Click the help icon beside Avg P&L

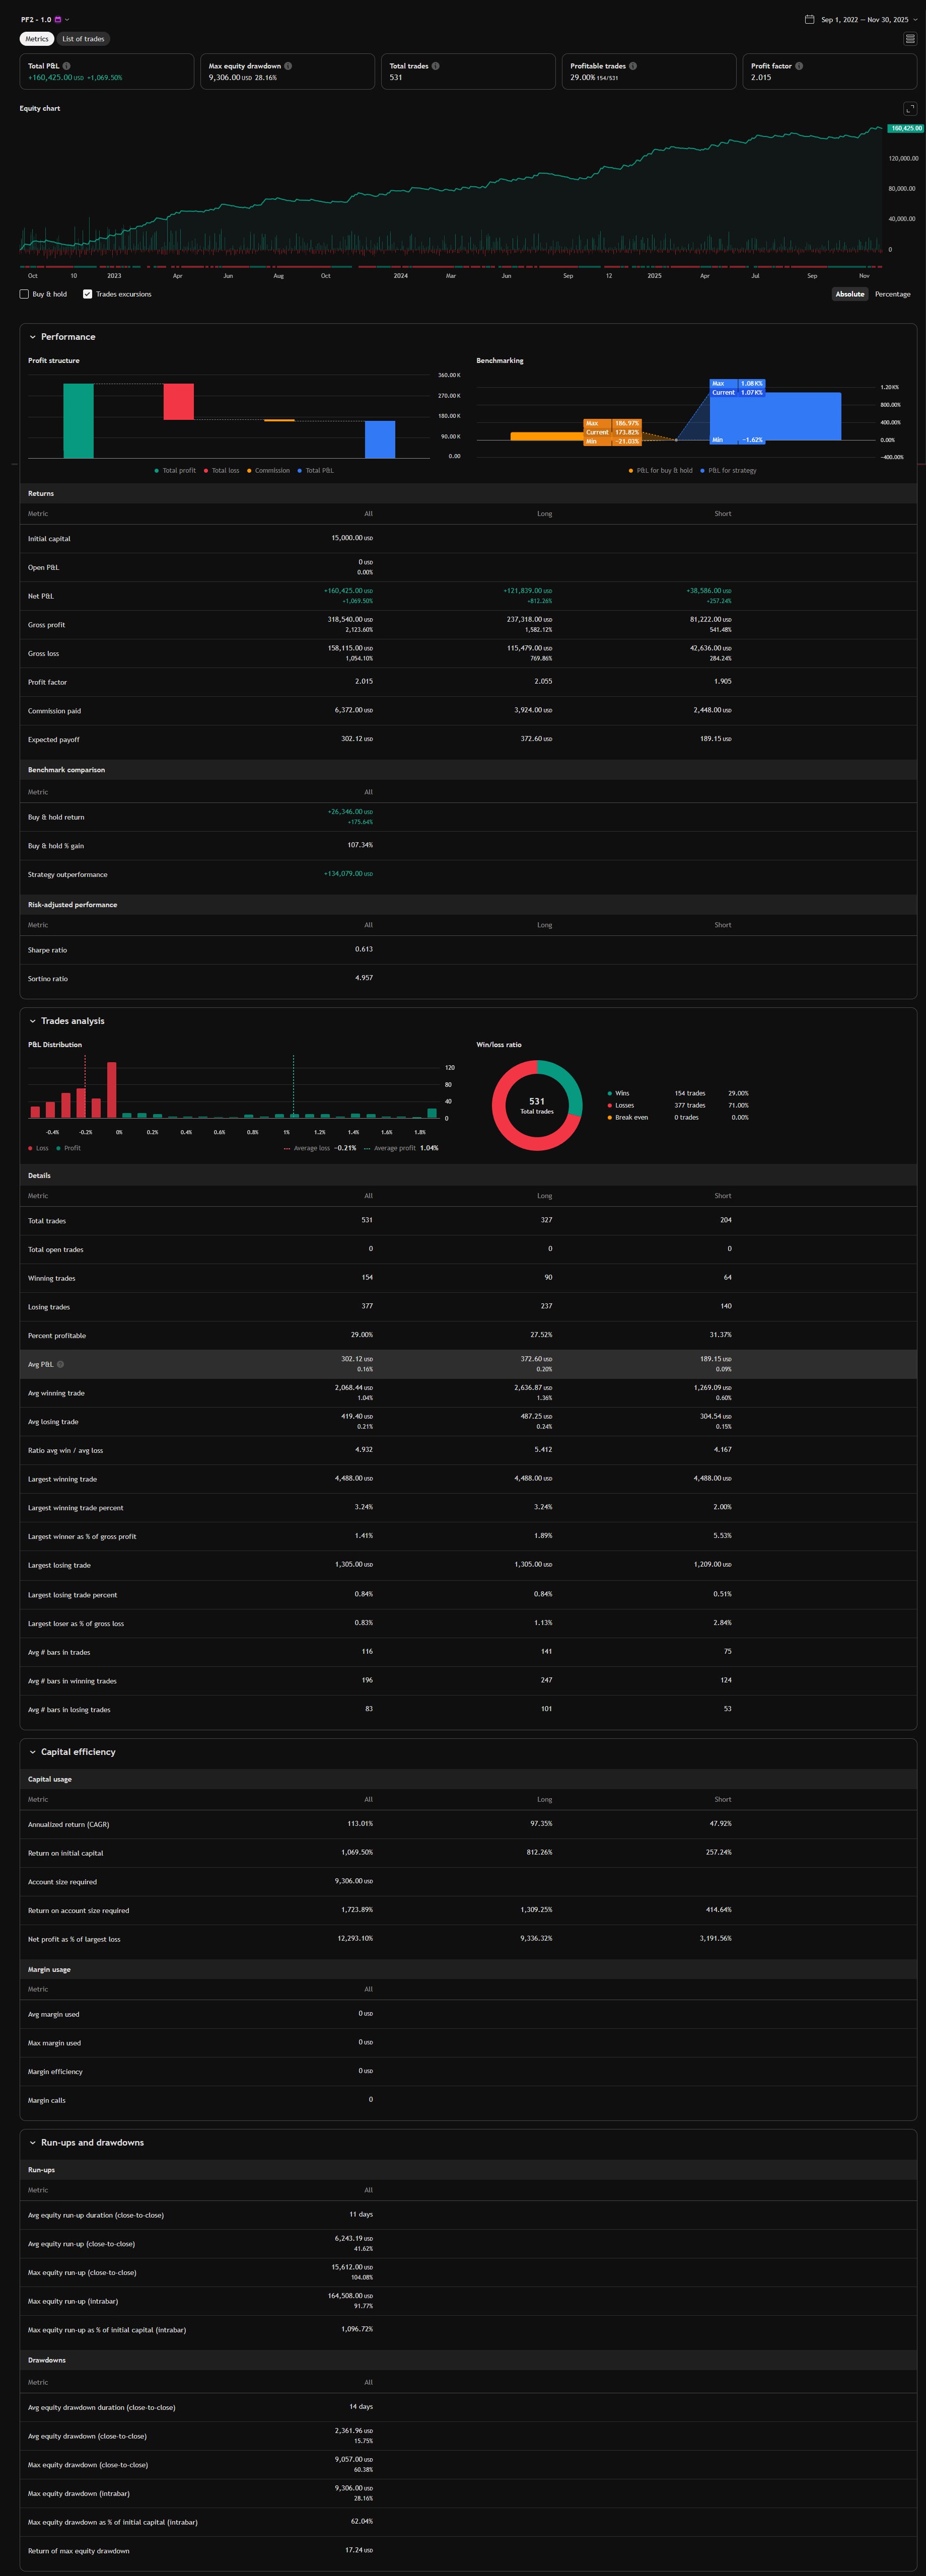[60, 1364]
